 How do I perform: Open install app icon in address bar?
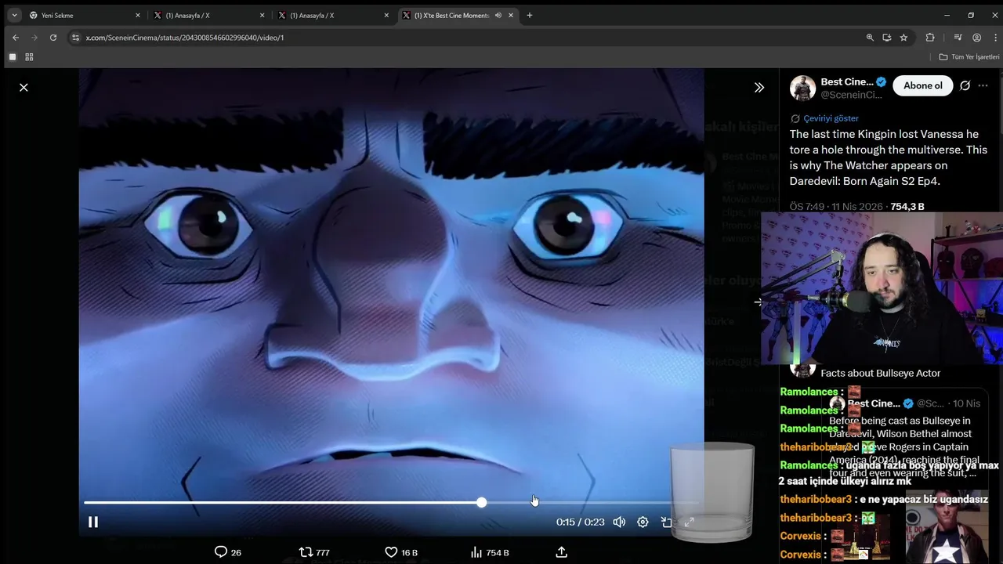(x=887, y=37)
